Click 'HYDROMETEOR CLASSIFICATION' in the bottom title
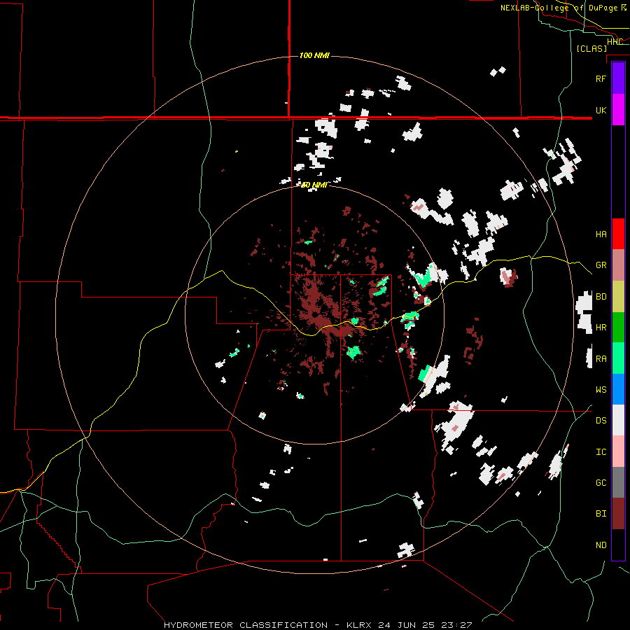 (246, 625)
